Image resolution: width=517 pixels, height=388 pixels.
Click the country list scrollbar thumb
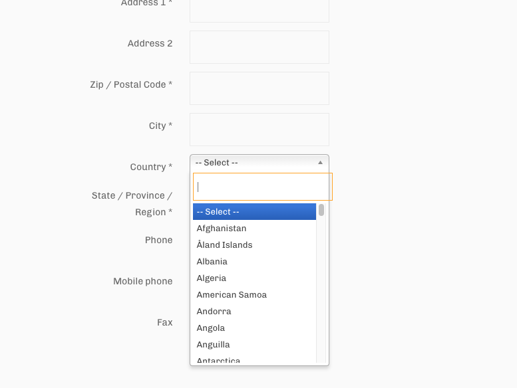pyautogui.click(x=321, y=210)
